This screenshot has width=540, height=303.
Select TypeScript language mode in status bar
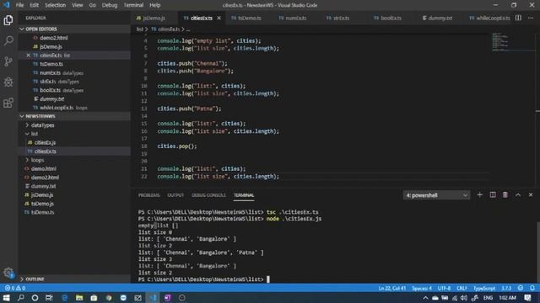pyautogui.click(x=484, y=288)
